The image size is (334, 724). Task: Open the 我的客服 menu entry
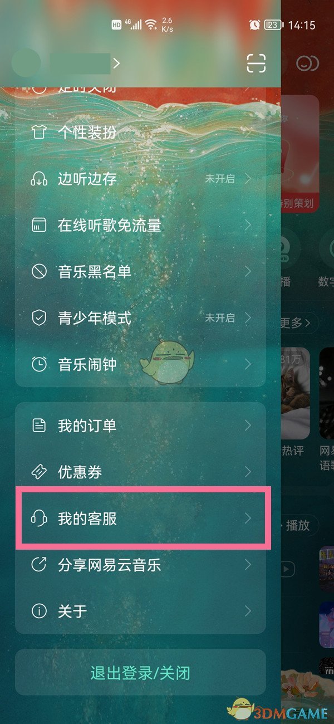tap(140, 518)
